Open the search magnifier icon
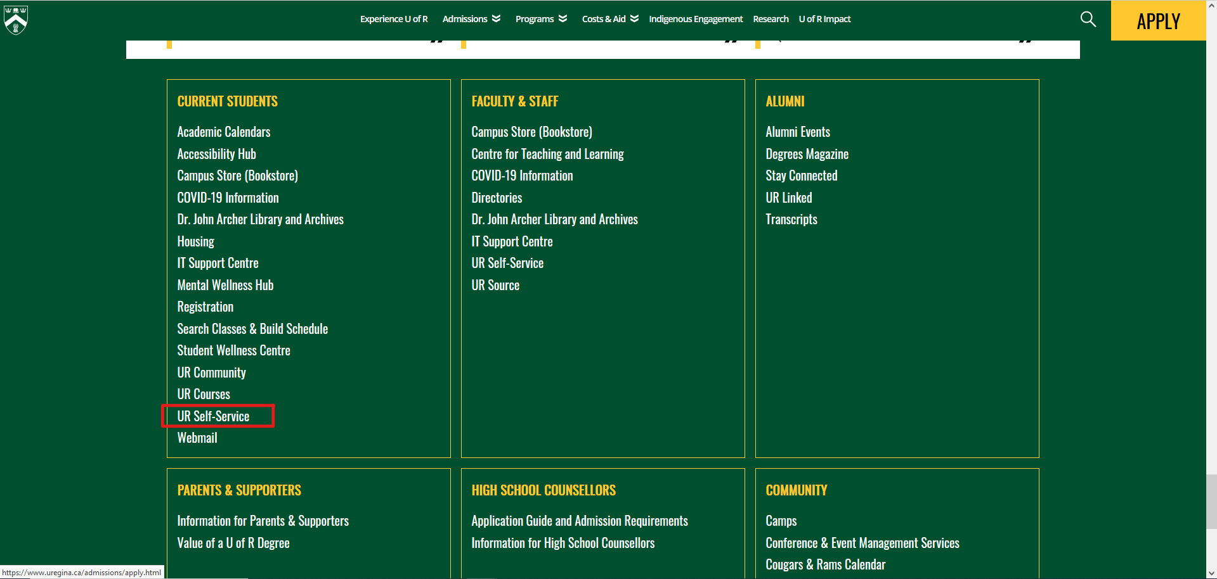Viewport: 1217px width, 579px height. pos(1088,19)
